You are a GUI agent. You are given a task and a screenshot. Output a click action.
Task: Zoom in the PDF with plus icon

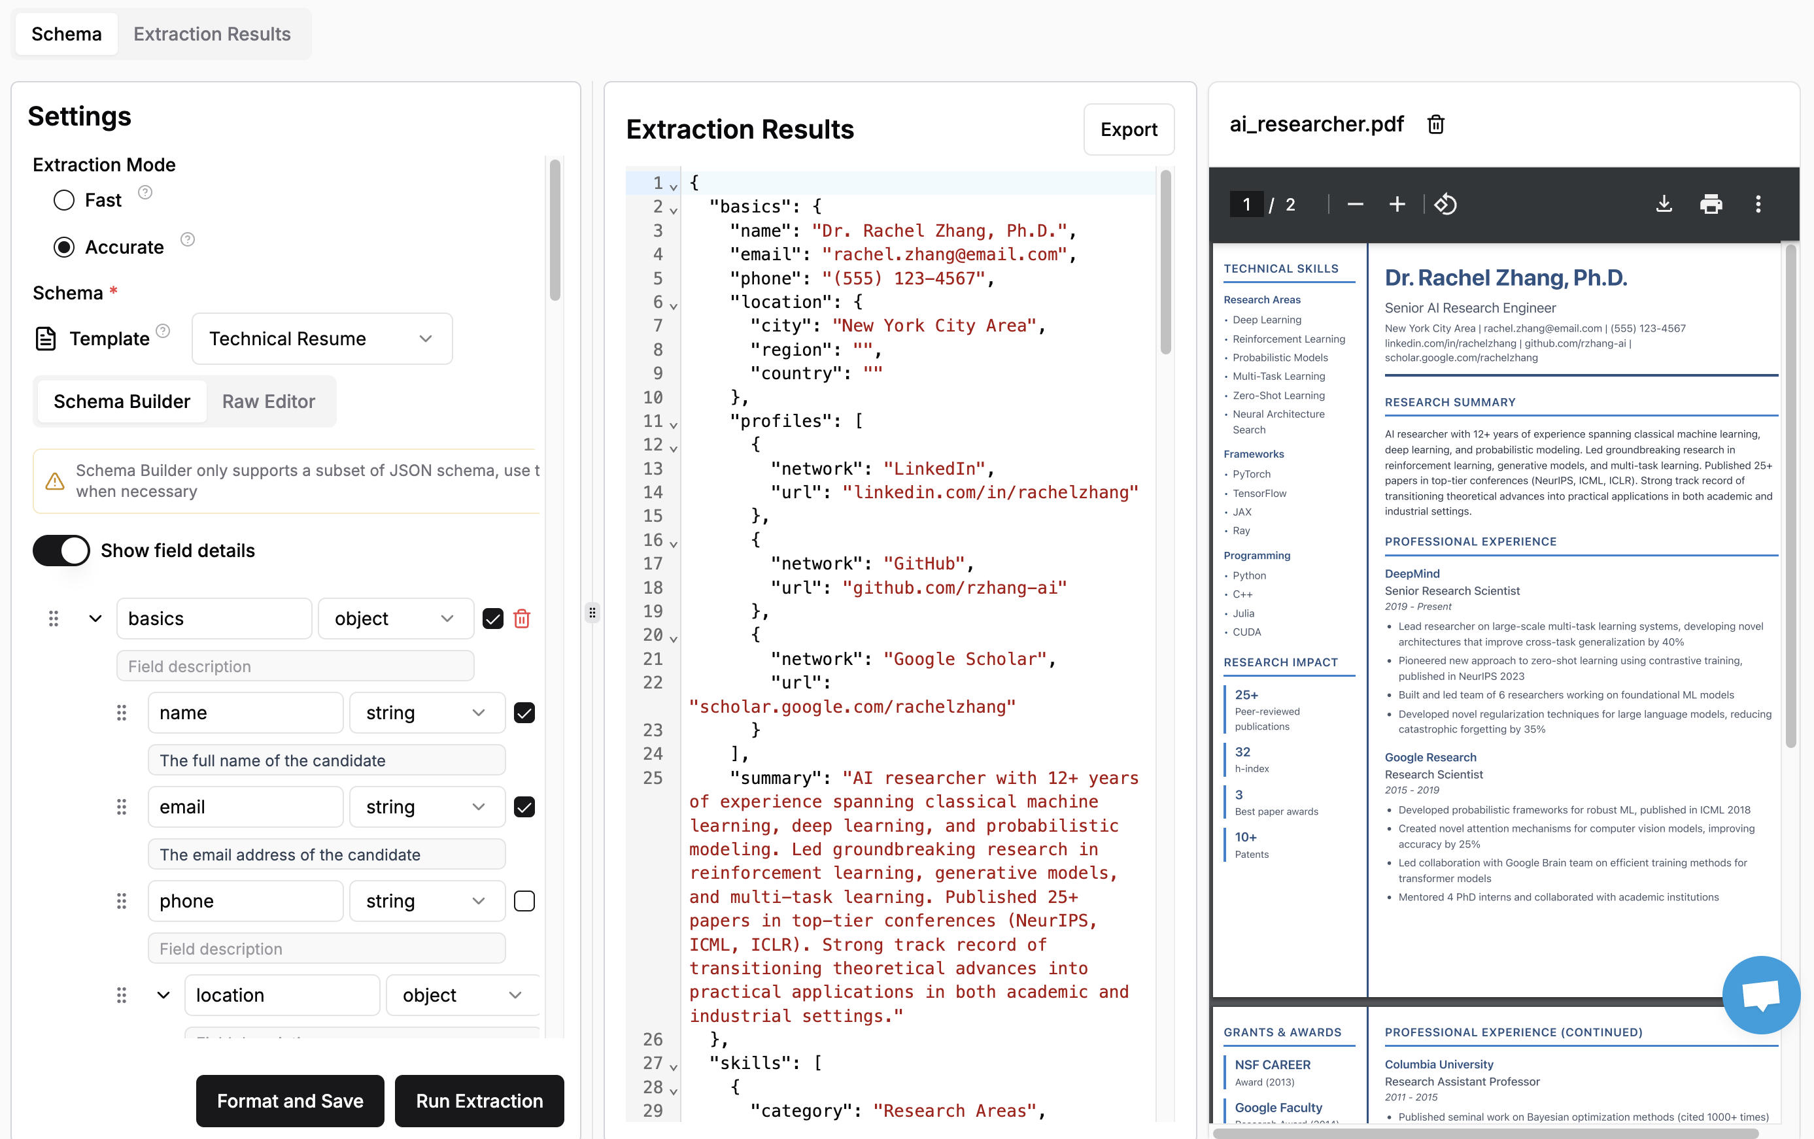tap(1397, 204)
